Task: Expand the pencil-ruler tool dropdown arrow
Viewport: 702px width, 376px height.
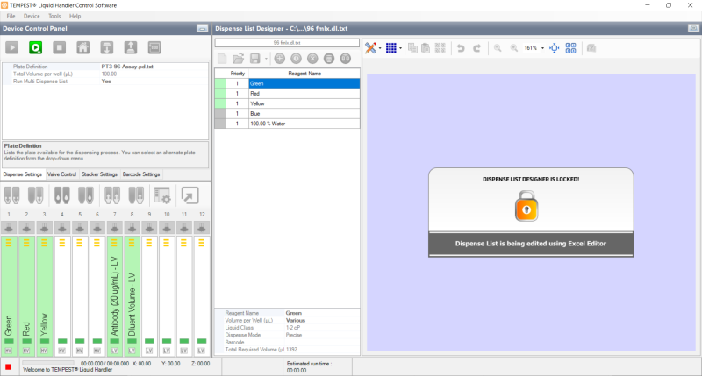Action: [x=380, y=48]
